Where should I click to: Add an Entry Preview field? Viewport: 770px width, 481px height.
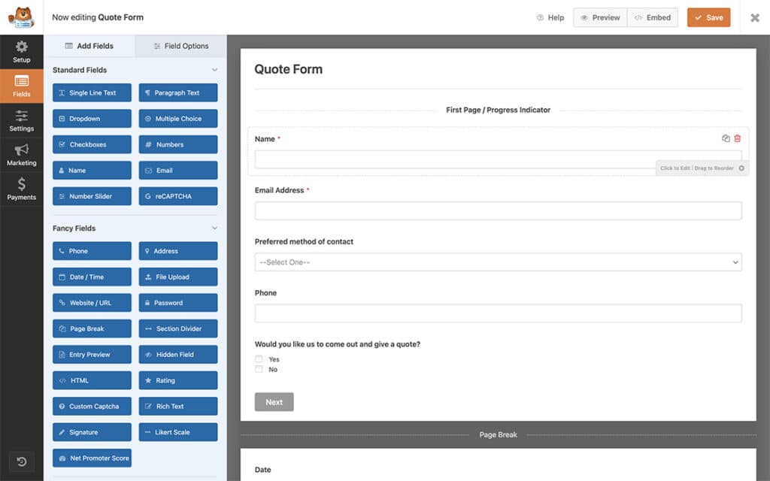click(92, 355)
